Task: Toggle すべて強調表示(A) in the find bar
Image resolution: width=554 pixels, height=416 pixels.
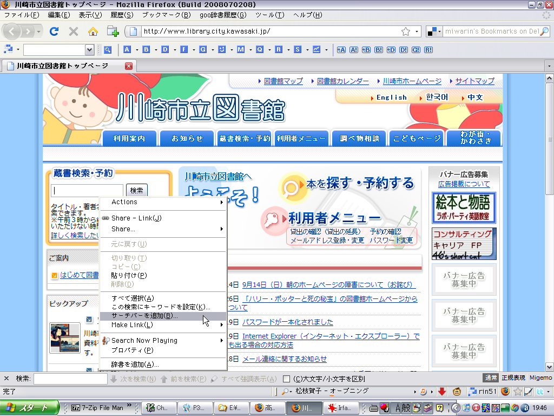Action: [244, 379]
